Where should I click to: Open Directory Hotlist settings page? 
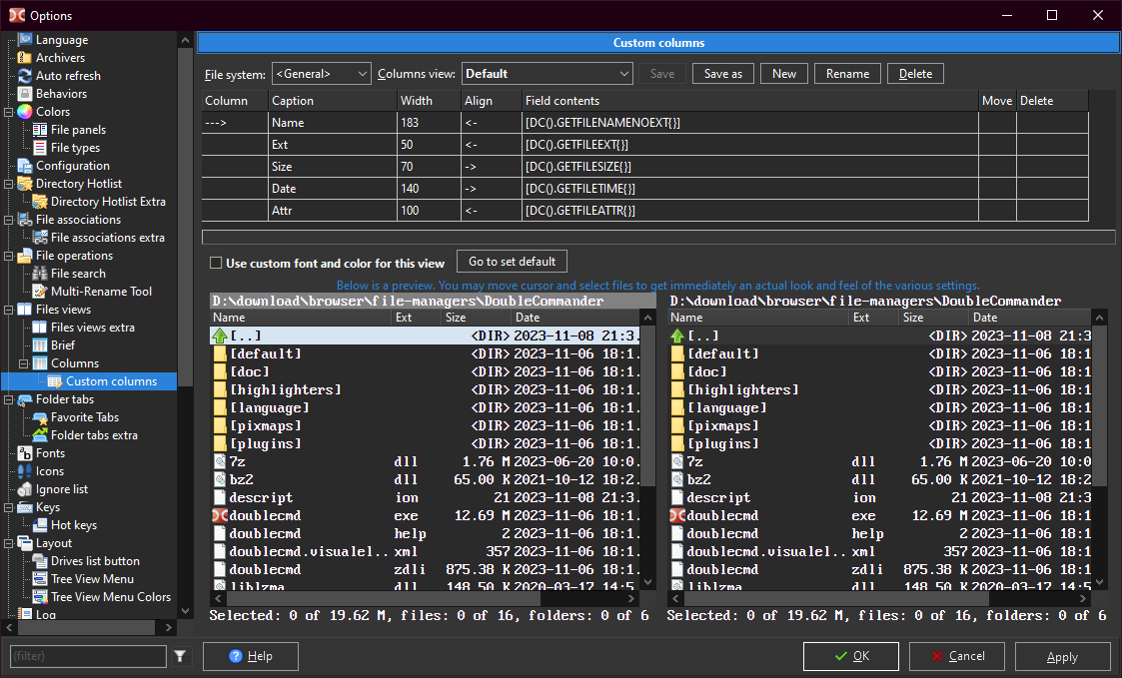click(x=78, y=184)
